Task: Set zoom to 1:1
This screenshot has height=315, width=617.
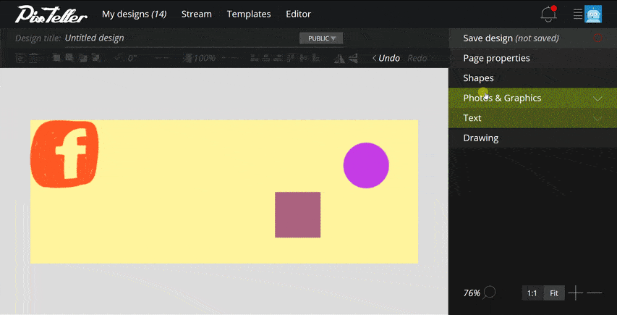Action: pyautogui.click(x=532, y=293)
